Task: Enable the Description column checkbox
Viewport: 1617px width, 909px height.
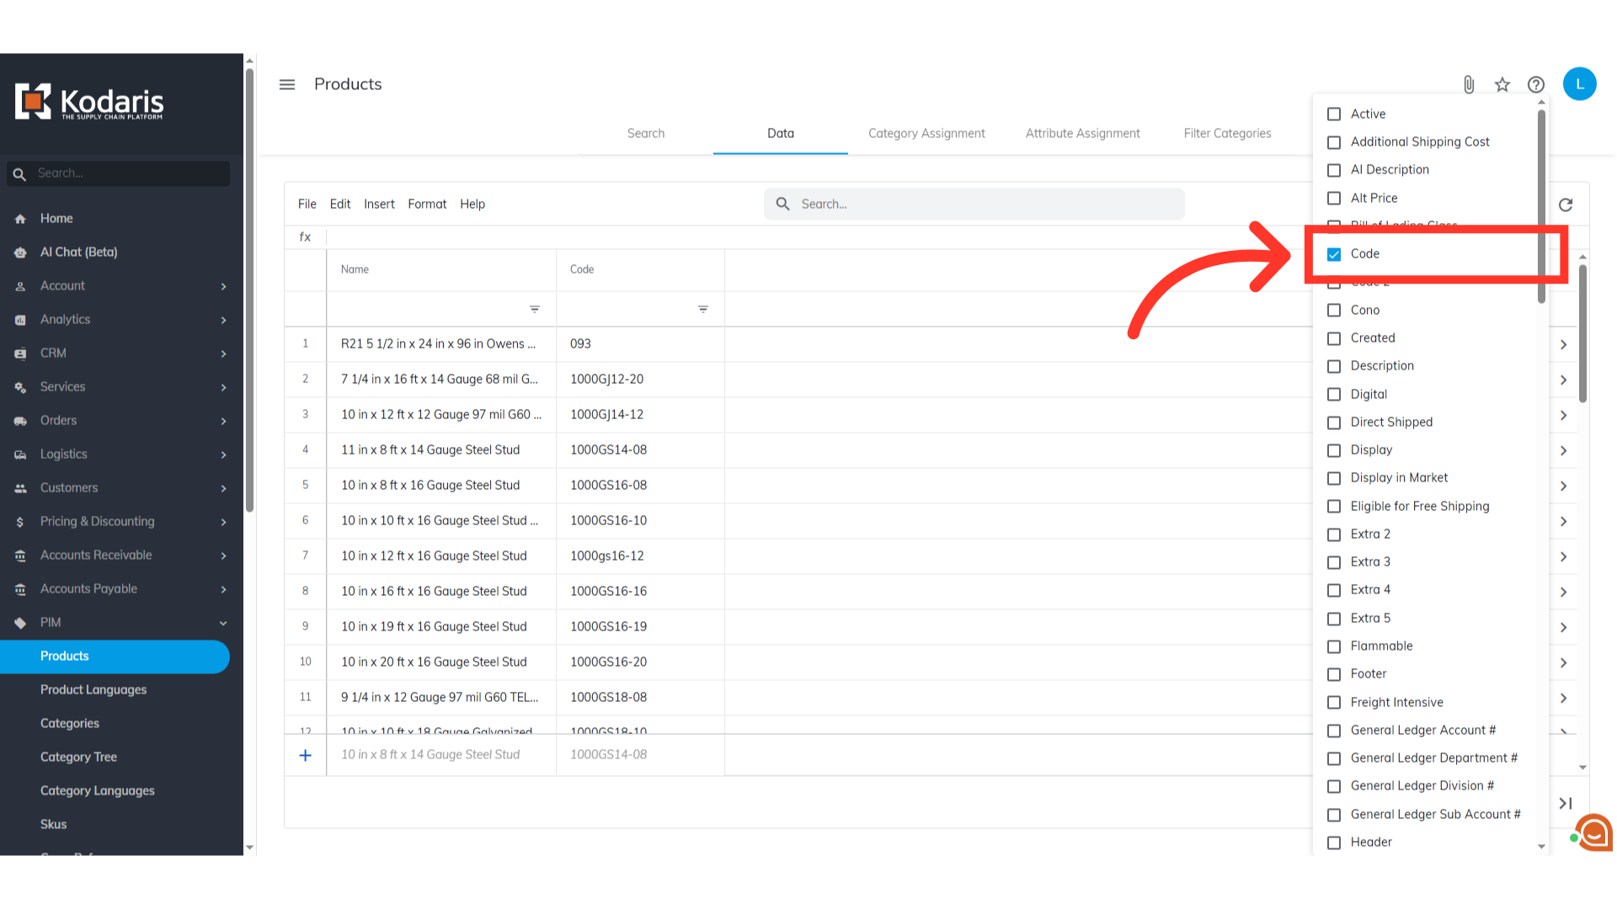Action: 1334,366
